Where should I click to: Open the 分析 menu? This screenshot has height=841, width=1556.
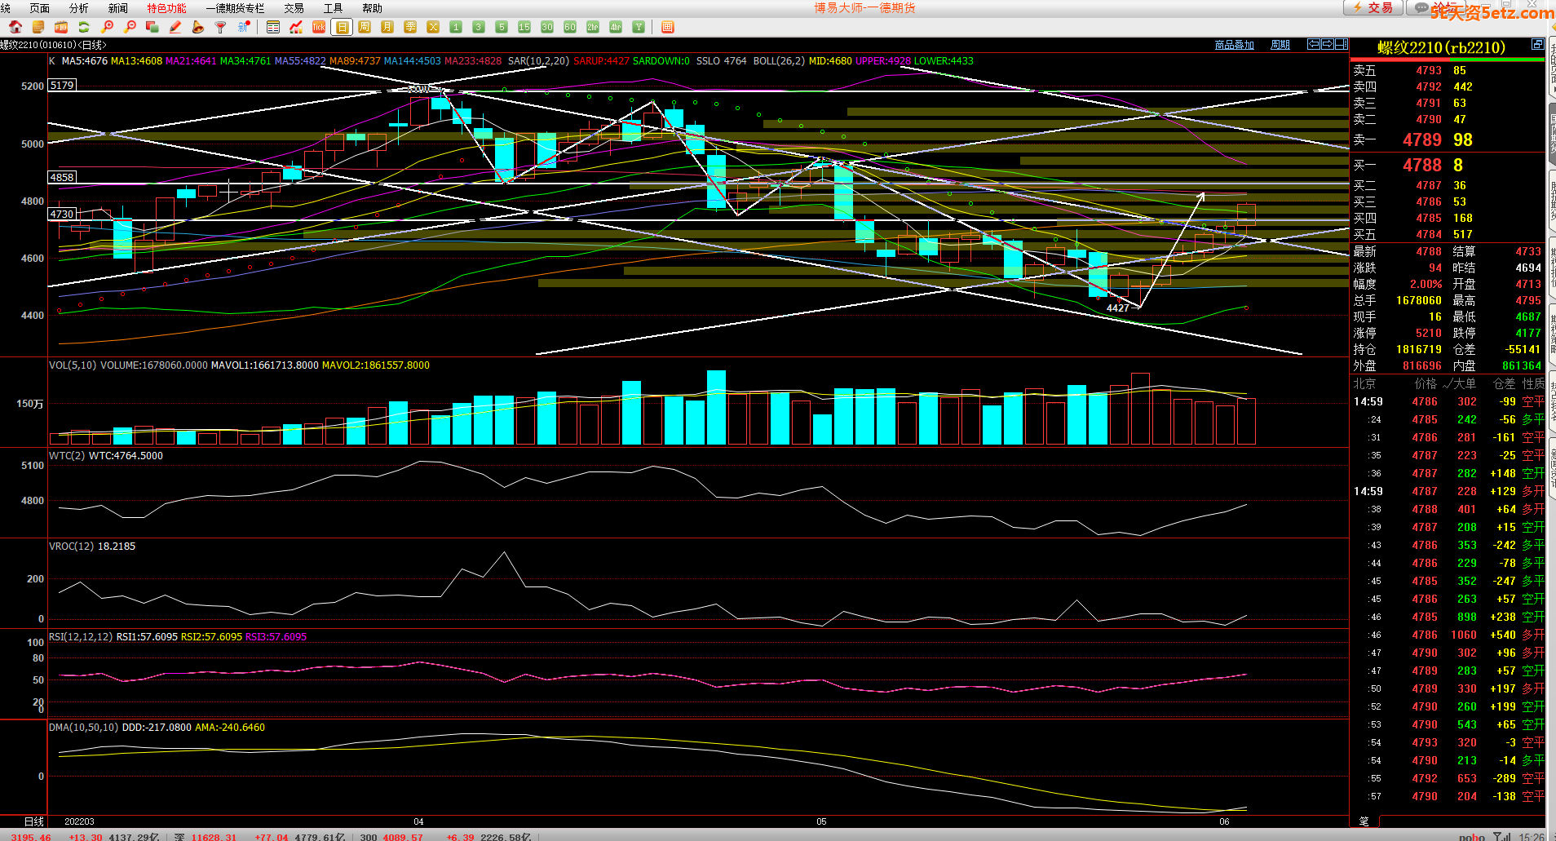pyautogui.click(x=78, y=8)
